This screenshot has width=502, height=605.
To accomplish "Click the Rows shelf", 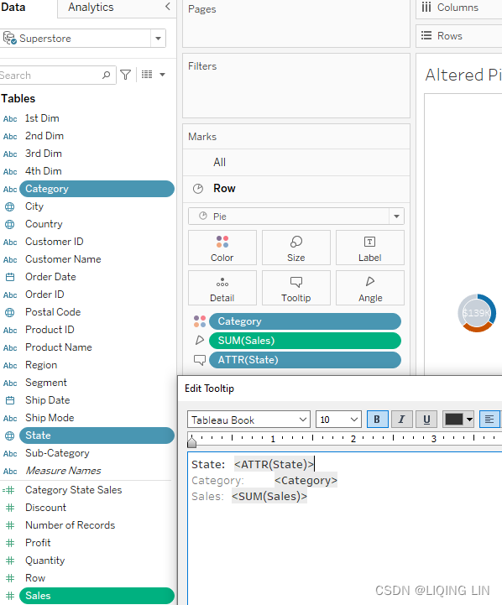I will 459,36.
